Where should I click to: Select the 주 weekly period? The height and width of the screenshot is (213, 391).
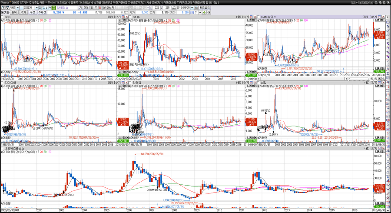click(x=96, y=8)
